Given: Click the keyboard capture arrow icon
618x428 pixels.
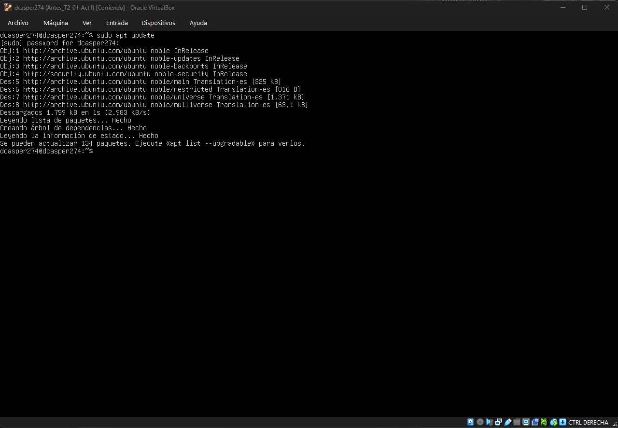Looking at the screenshot, I should tap(562, 422).
